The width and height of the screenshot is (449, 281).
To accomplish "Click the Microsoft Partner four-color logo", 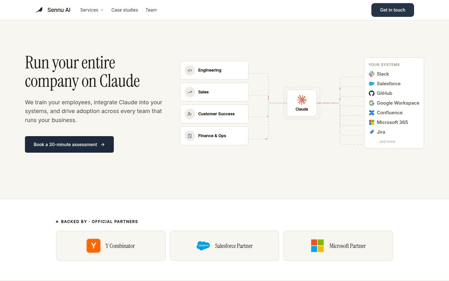I will [317, 246].
